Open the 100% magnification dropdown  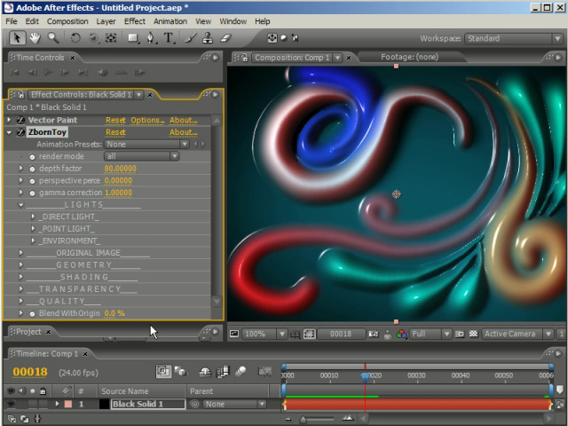pyautogui.click(x=264, y=334)
